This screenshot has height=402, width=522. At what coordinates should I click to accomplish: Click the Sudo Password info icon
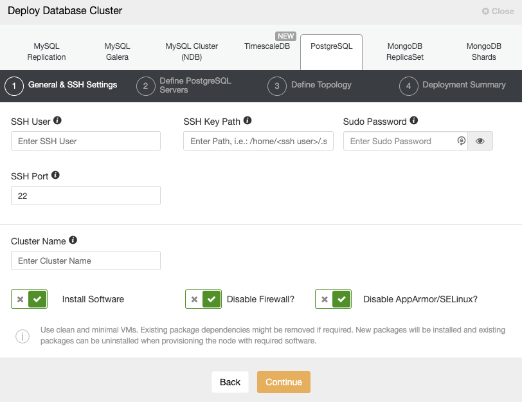414,120
